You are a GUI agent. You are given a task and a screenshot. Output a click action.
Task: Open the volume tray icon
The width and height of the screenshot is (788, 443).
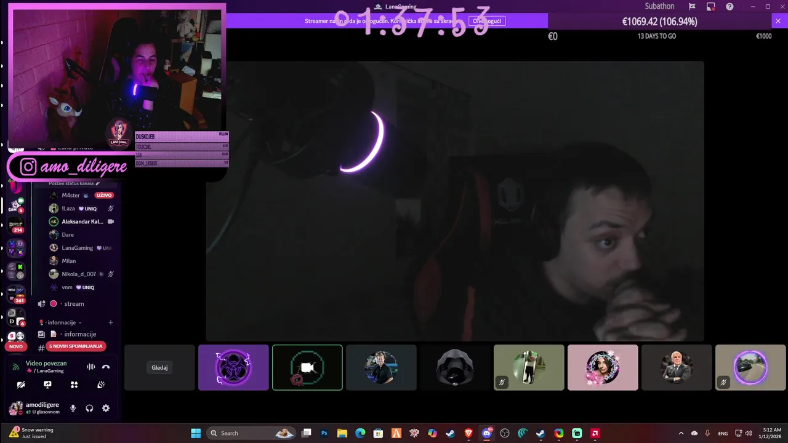coord(750,433)
